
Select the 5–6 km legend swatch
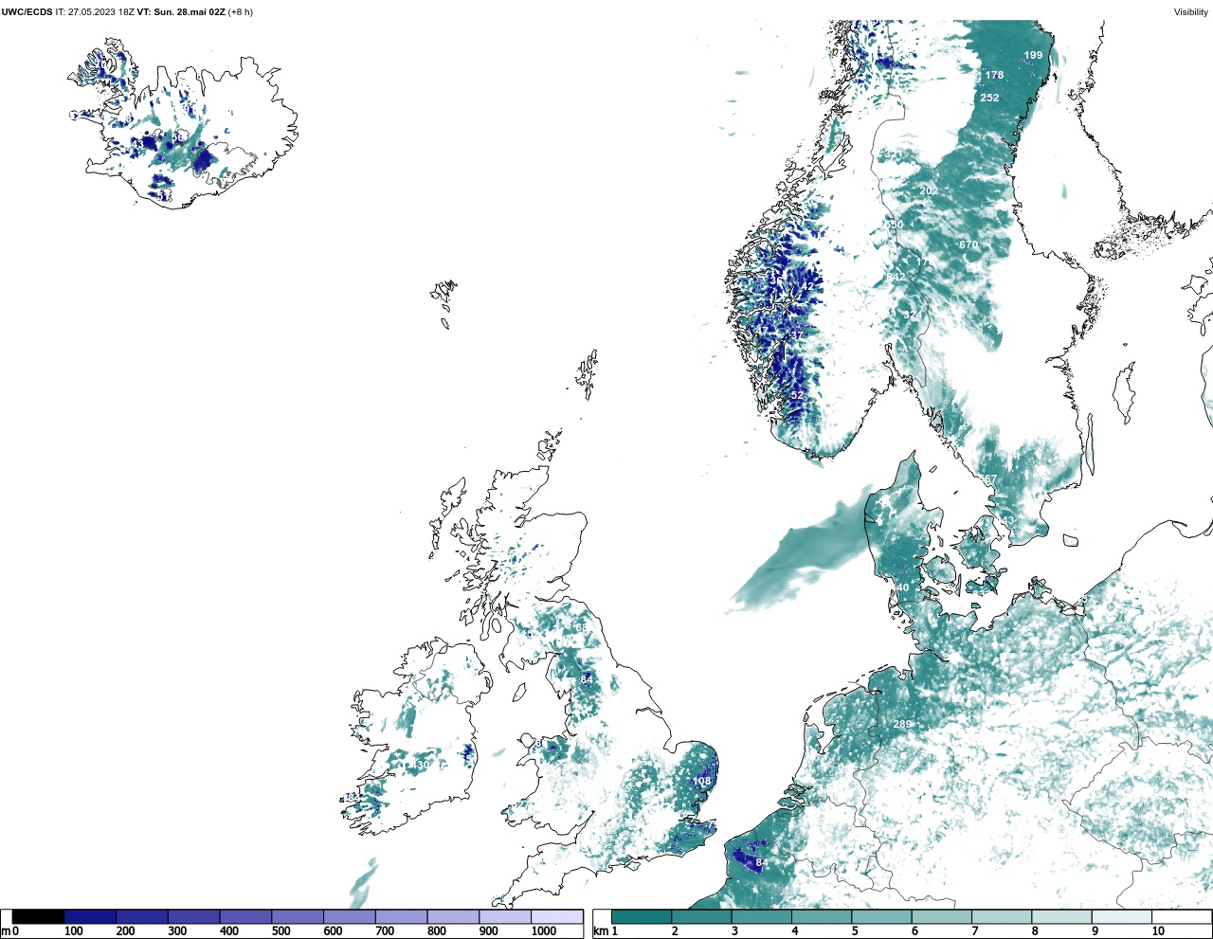[x=881, y=916]
